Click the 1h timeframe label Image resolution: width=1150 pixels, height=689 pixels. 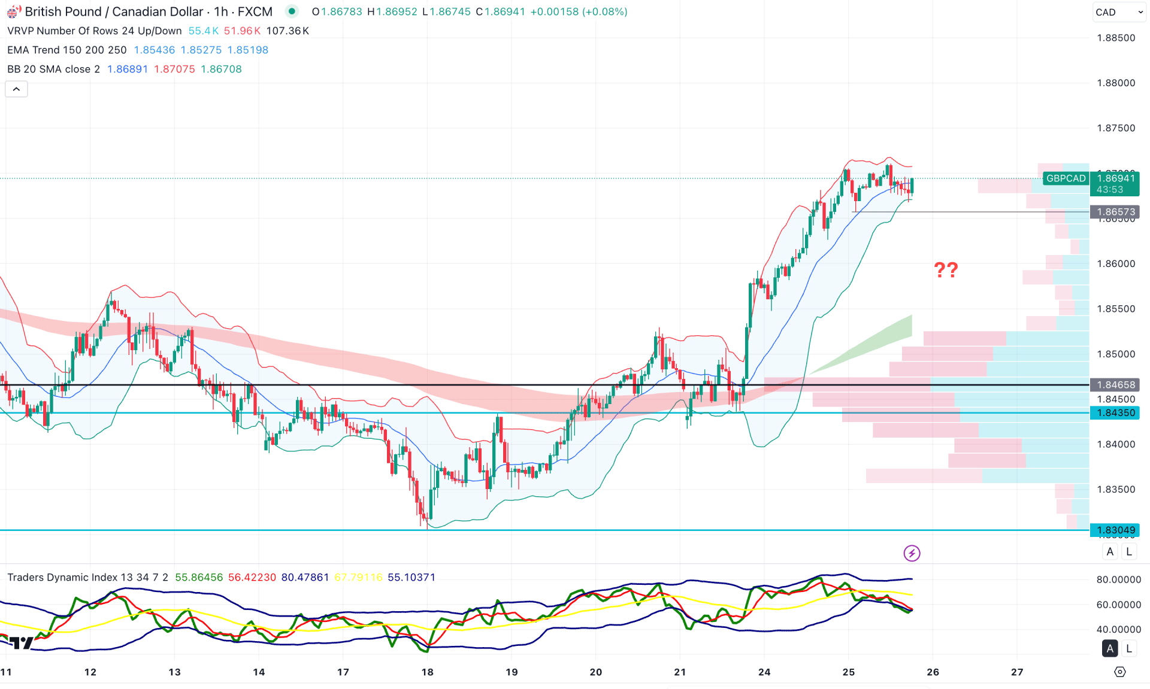pos(221,11)
